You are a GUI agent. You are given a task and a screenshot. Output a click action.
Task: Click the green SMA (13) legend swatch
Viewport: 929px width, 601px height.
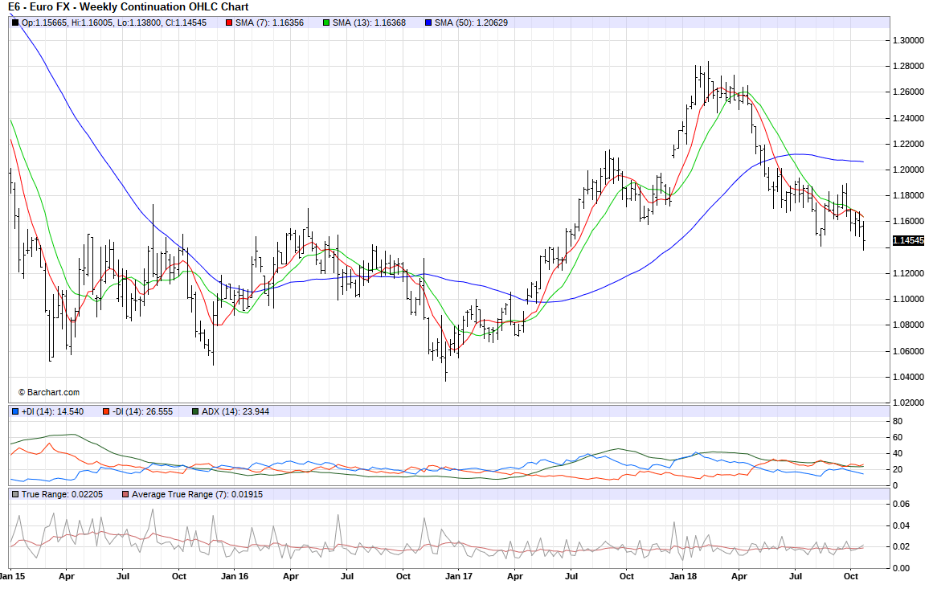328,22
